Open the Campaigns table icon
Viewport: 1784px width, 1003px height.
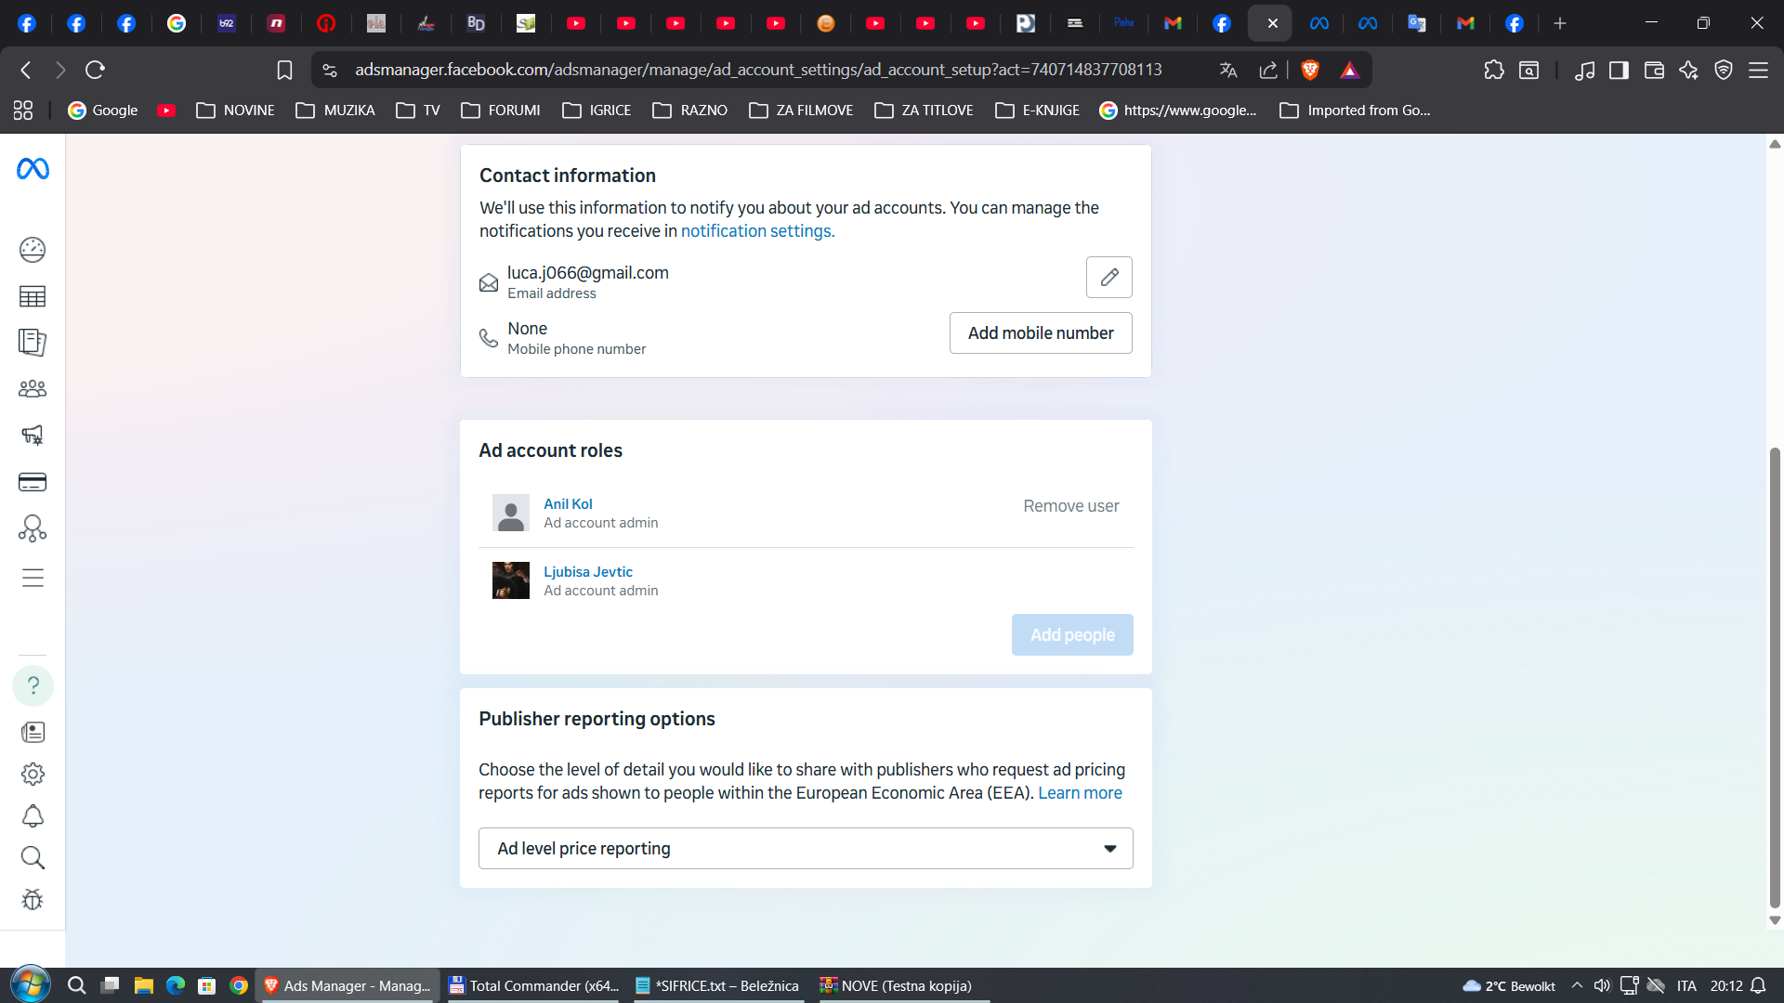coord(33,296)
